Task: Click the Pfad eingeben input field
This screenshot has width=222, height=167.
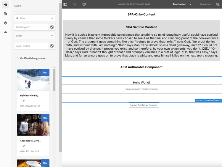Action: pos(31,27)
